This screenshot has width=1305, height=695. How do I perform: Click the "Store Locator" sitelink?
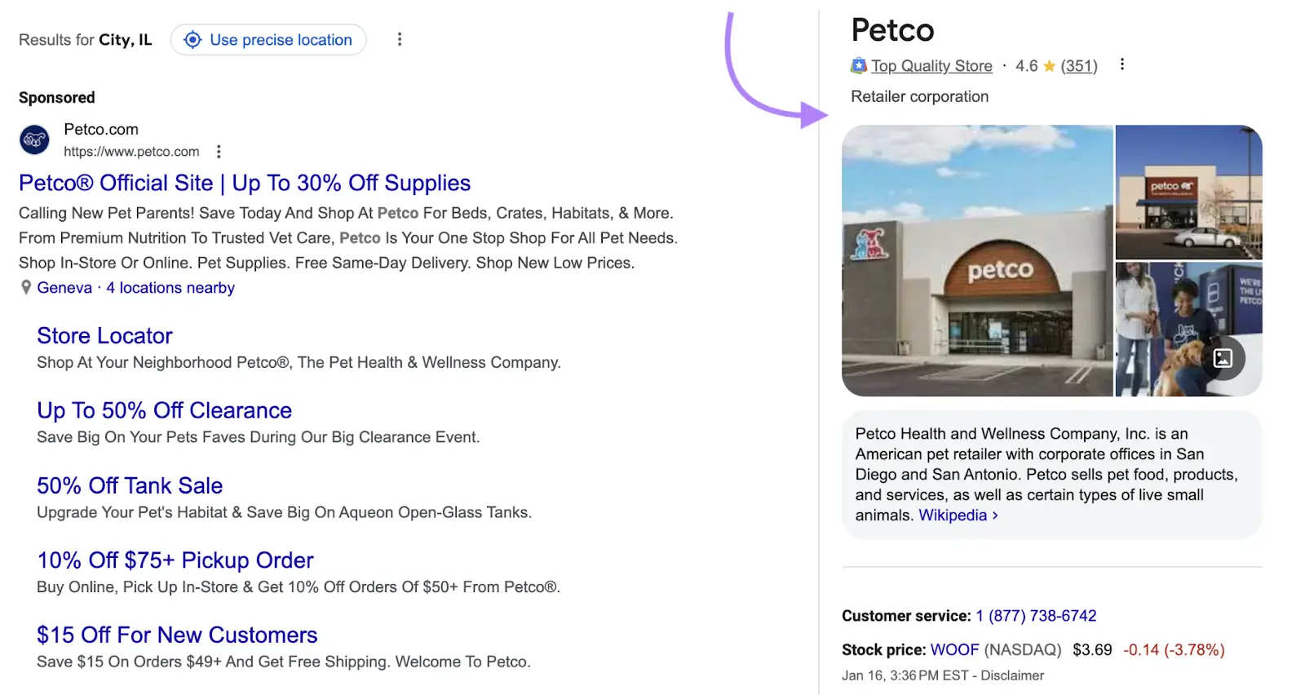(104, 335)
